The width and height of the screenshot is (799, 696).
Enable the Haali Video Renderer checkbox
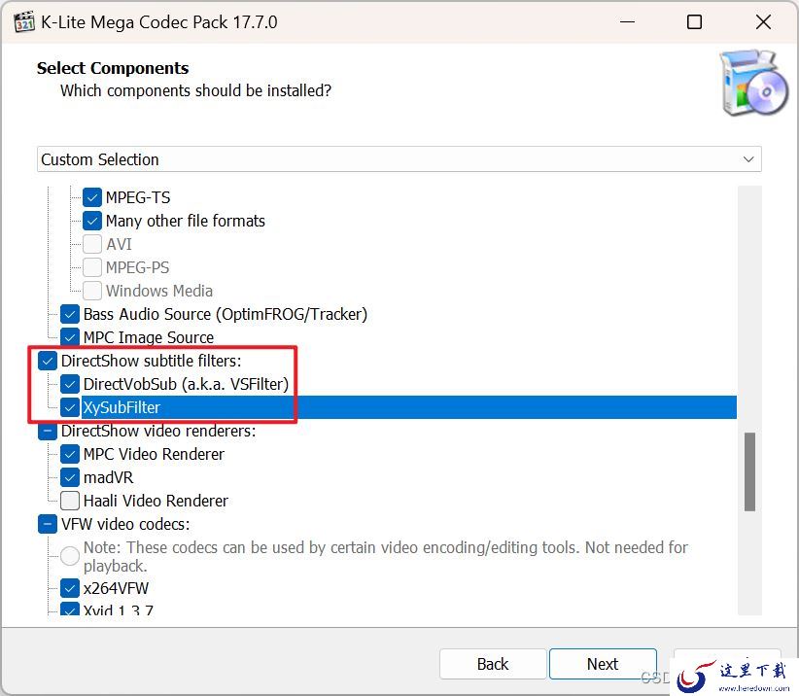point(70,501)
